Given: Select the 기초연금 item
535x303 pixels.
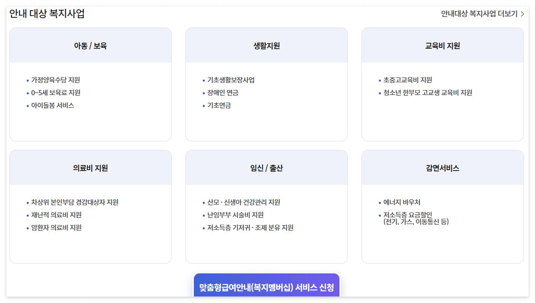Looking at the screenshot, I should coord(218,105).
